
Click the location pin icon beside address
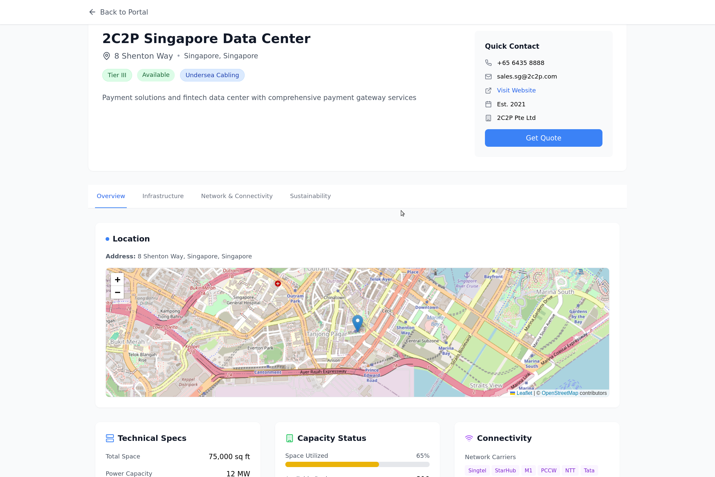[107, 56]
